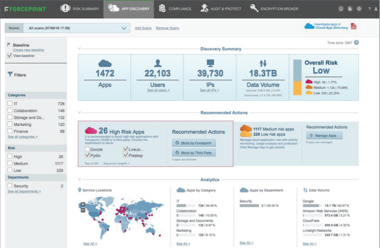The width and height of the screenshot is (380, 248).
Task: Check the IT category filter
Action: click(x=10, y=103)
